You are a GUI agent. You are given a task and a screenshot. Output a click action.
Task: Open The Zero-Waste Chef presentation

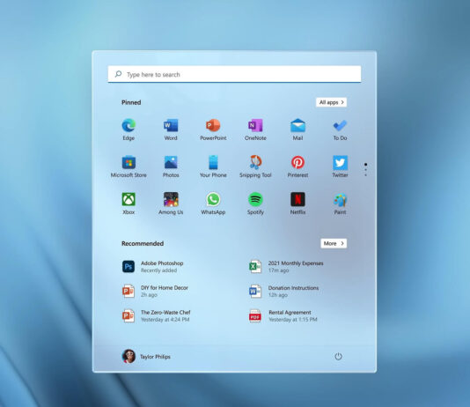pos(156,316)
